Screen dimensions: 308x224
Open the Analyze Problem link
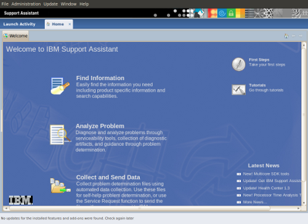[100, 126]
